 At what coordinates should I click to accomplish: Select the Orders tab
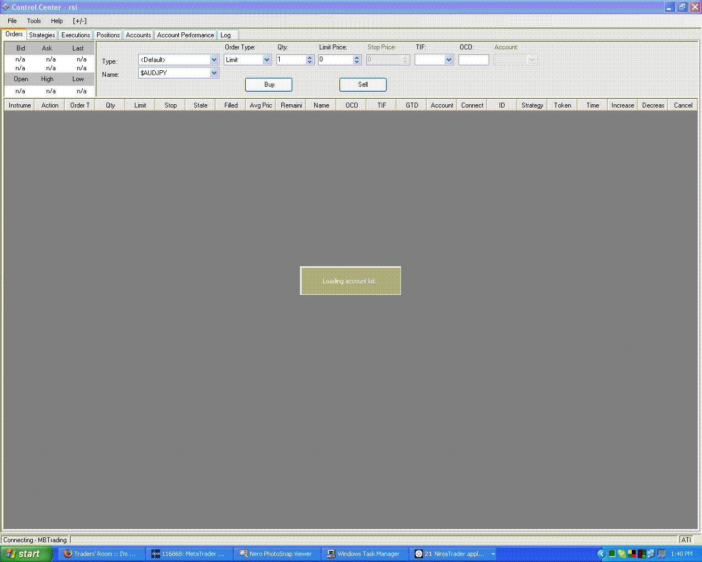coord(14,34)
